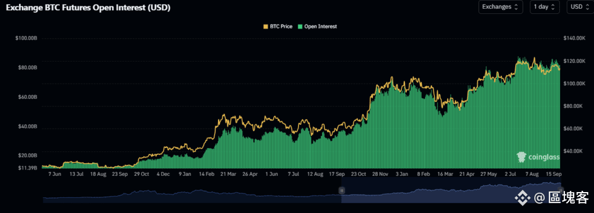Click the left range slider handle
Image resolution: width=594 pixels, height=213 pixels.
click(x=342, y=190)
